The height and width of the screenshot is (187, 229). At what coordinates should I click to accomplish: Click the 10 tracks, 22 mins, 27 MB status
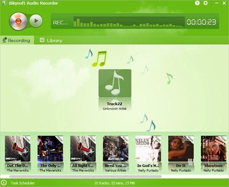(x=114, y=183)
